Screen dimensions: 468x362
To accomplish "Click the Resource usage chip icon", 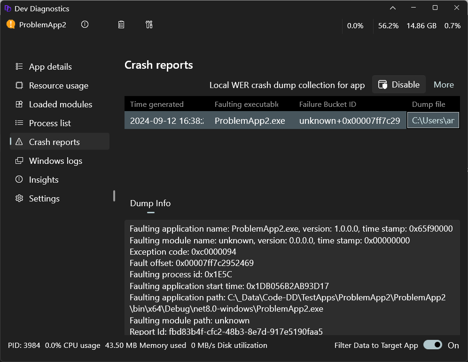I will (x=19, y=85).
